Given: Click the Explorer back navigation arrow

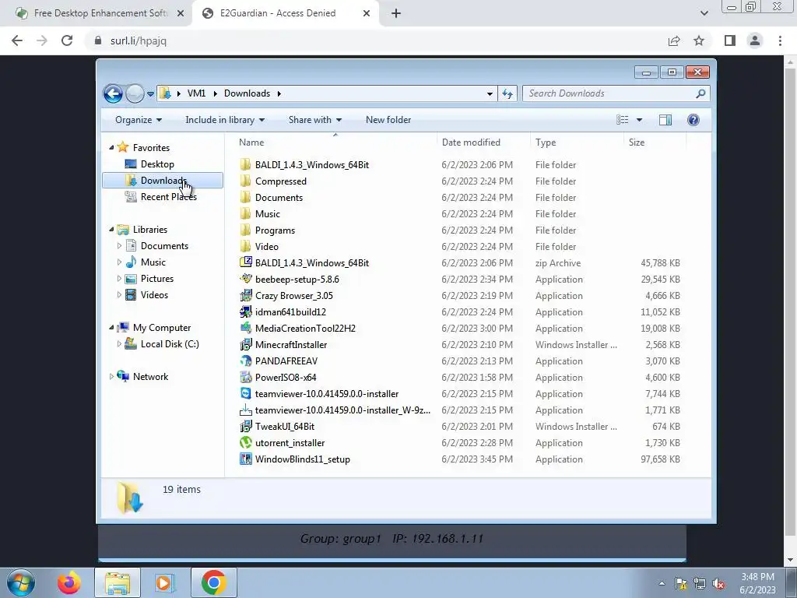Looking at the screenshot, I should pyautogui.click(x=113, y=93).
